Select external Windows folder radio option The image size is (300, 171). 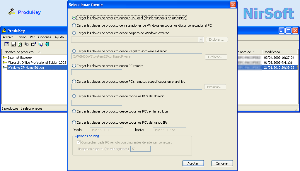point(74,33)
